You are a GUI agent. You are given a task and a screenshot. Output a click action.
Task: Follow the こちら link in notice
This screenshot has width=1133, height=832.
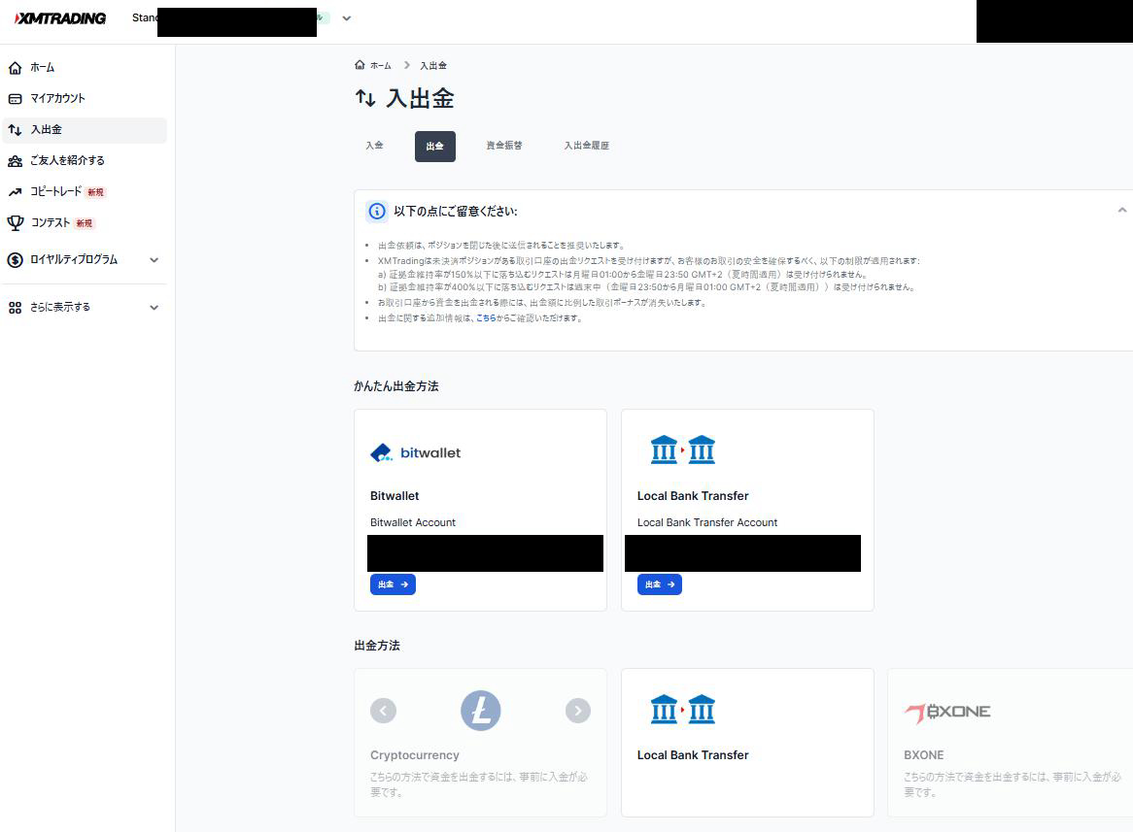(x=486, y=318)
